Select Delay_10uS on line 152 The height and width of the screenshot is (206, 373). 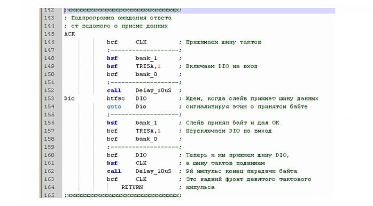tap(153, 91)
